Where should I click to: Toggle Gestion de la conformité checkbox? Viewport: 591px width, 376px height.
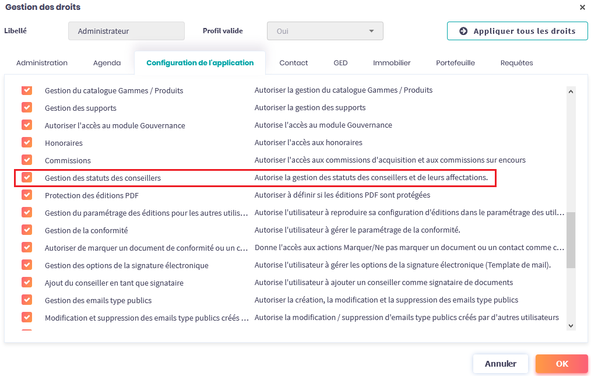(27, 230)
